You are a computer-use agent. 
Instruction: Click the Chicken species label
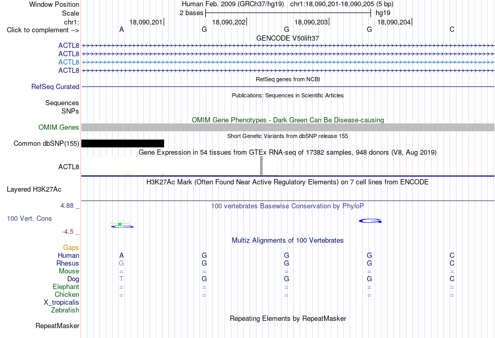(67, 294)
